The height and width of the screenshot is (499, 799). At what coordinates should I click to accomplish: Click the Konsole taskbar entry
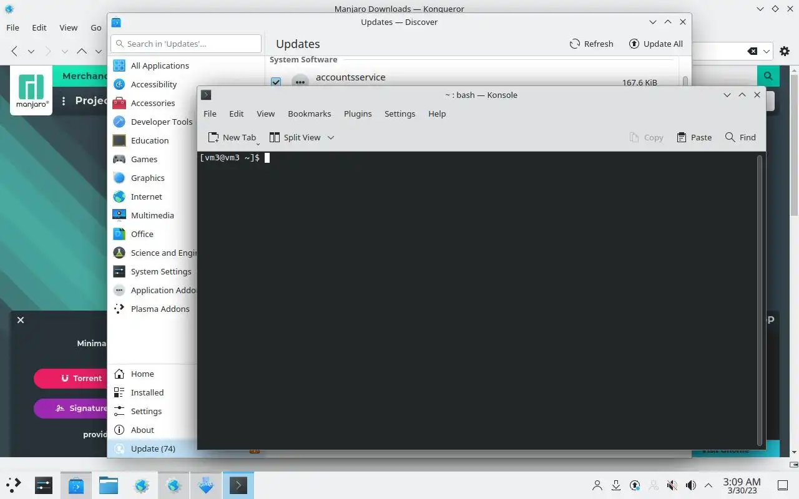tap(238, 485)
